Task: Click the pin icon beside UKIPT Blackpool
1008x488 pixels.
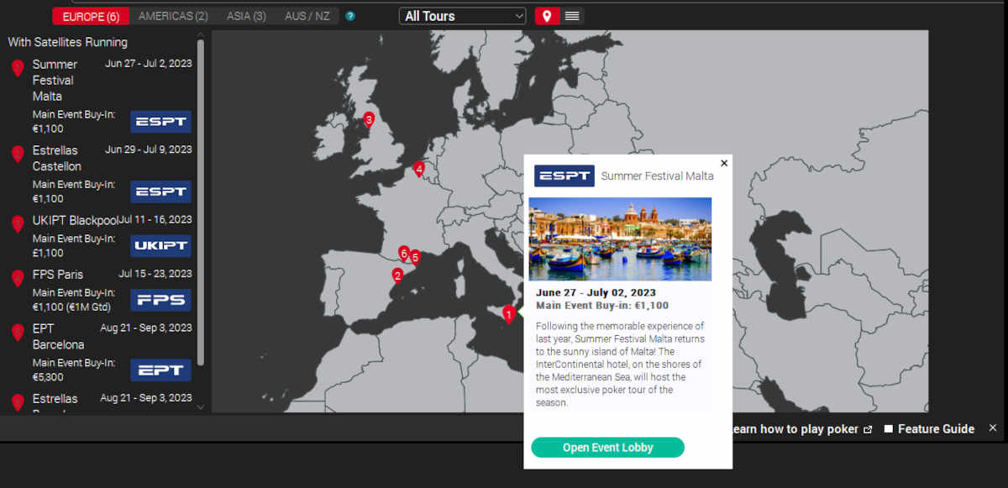Action: (18, 224)
